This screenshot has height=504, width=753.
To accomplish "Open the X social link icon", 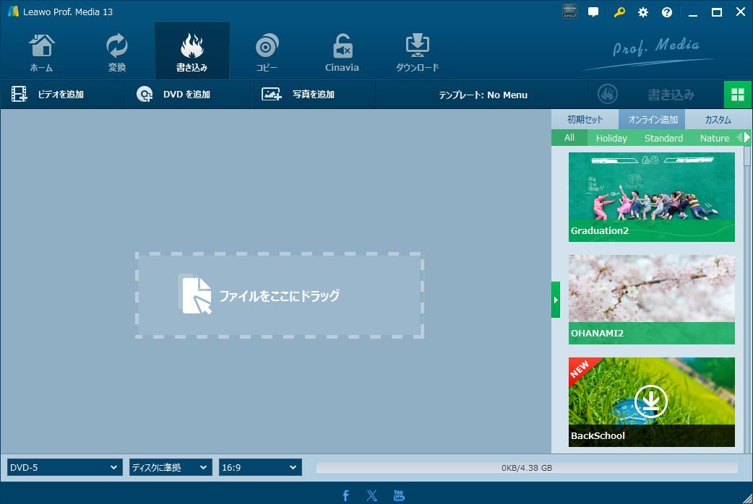I will pos(372,495).
